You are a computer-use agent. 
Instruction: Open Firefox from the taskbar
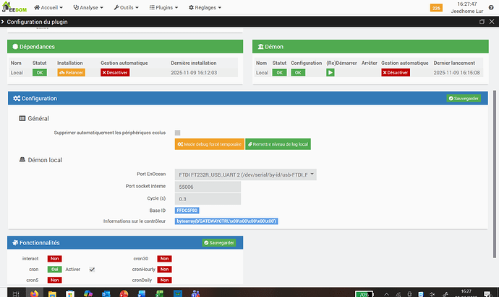pyautogui.click(x=35, y=293)
